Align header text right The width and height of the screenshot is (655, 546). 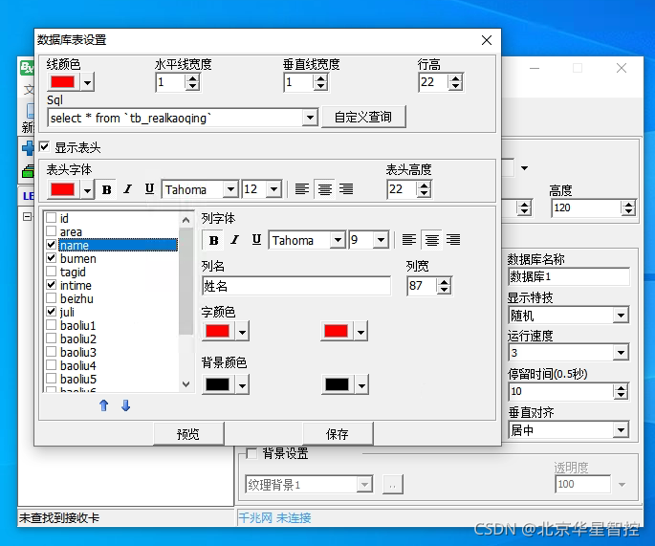tap(346, 189)
